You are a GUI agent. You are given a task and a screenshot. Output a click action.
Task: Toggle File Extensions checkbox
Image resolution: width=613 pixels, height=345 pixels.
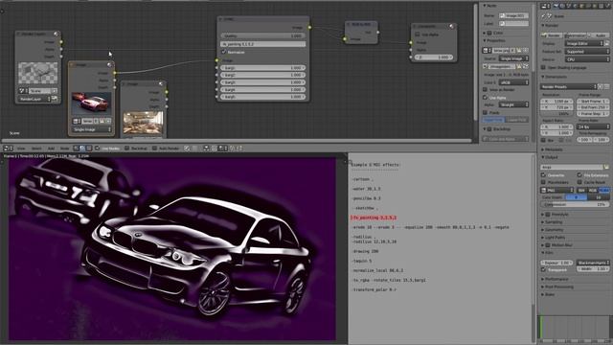pyautogui.click(x=579, y=175)
